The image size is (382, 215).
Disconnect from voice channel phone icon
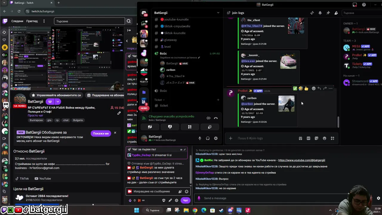pos(216,118)
